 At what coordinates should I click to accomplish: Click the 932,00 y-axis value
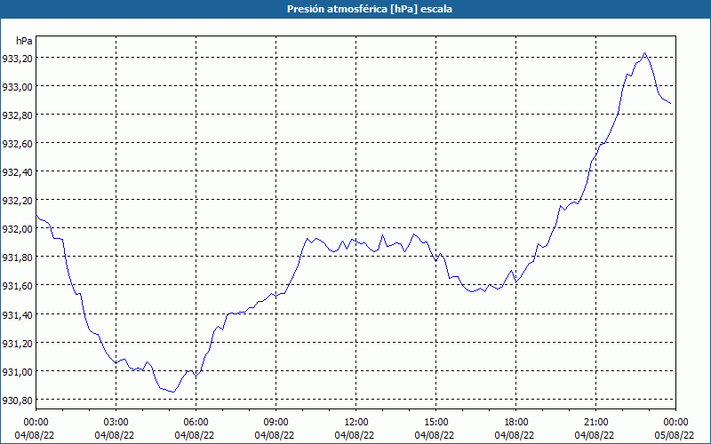pos(18,229)
